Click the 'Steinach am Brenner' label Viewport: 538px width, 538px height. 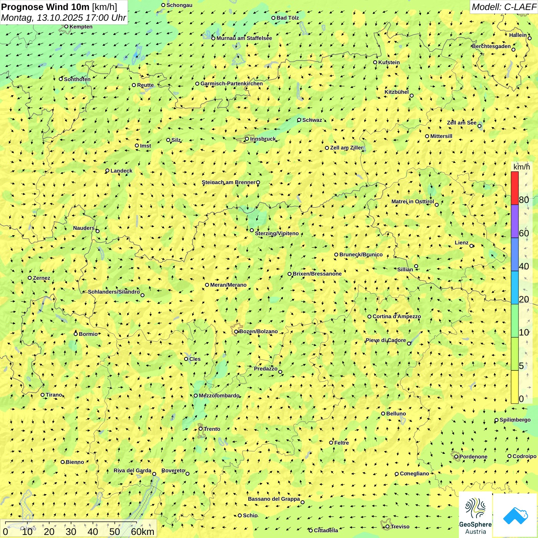pos(228,182)
